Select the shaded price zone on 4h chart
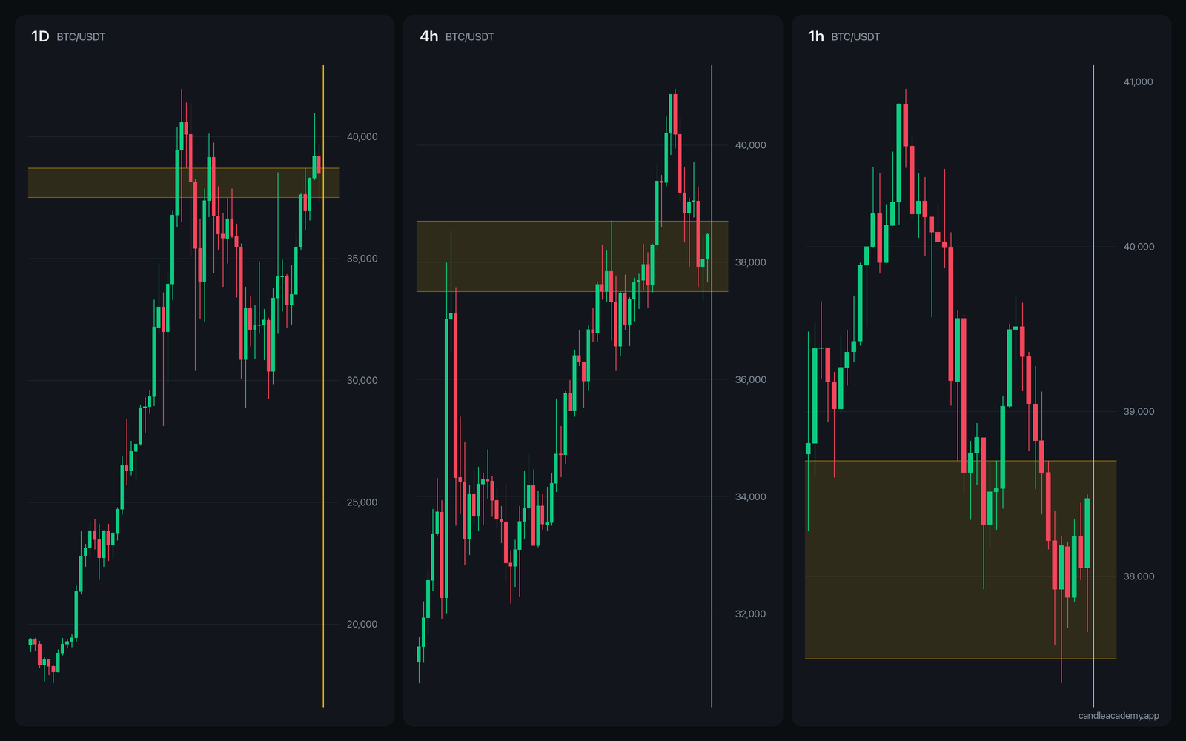The image size is (1186, 741). [x=572, y=256]
